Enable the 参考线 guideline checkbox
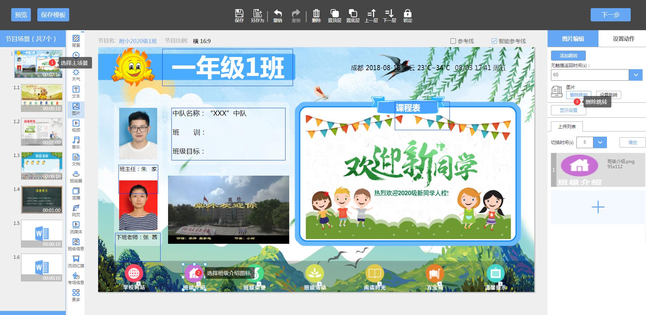The height and width of the screenshot is (315, 646). [453, 41]
